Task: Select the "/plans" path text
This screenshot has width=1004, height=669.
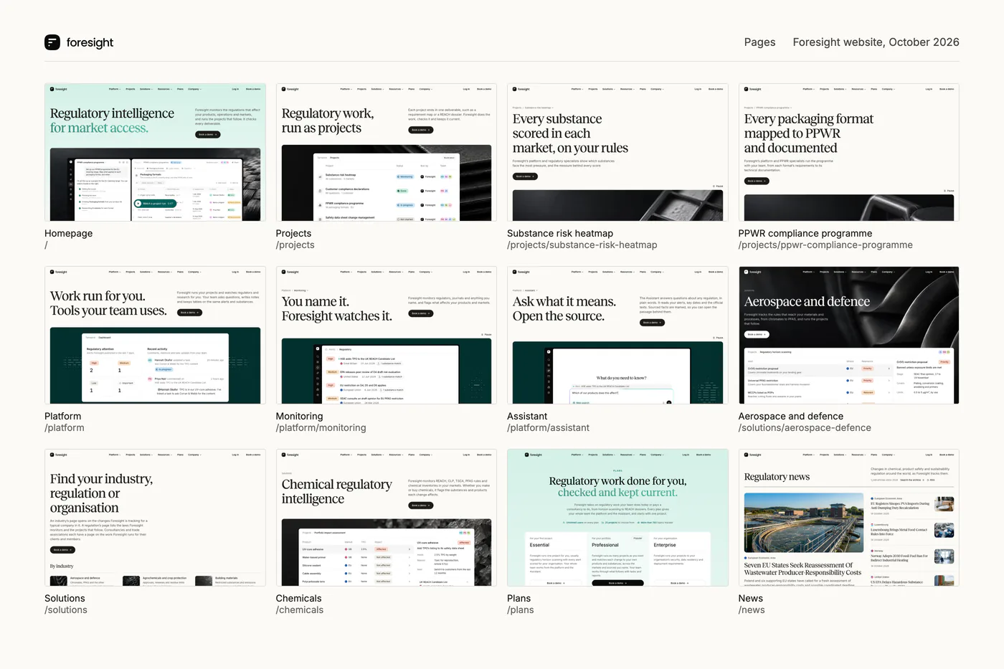Action: tap(521, 610)
